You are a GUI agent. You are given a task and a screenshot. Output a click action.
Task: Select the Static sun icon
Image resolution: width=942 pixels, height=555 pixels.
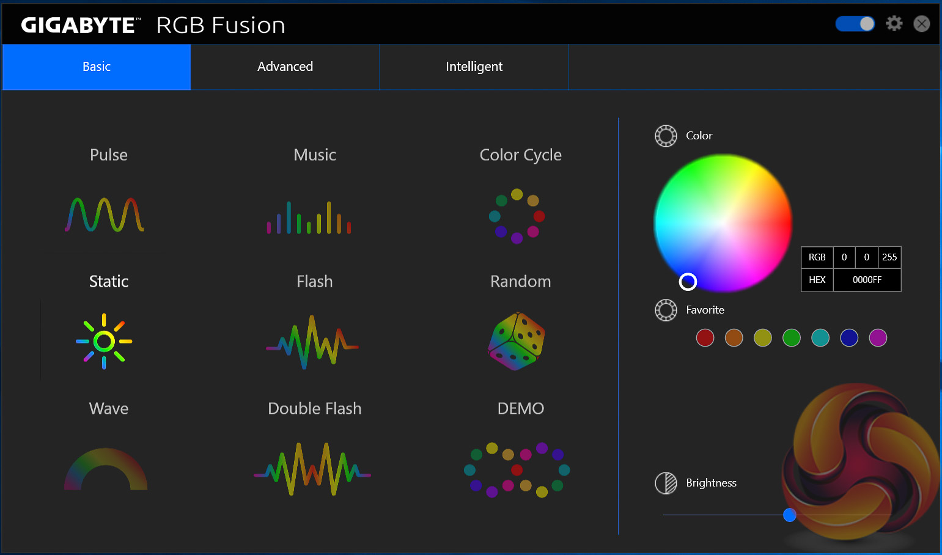pos(104,341)
